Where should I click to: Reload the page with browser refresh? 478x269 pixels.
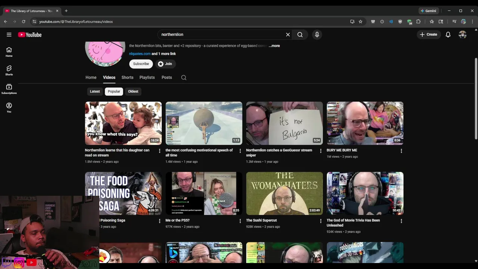click(x=24, y=22)
